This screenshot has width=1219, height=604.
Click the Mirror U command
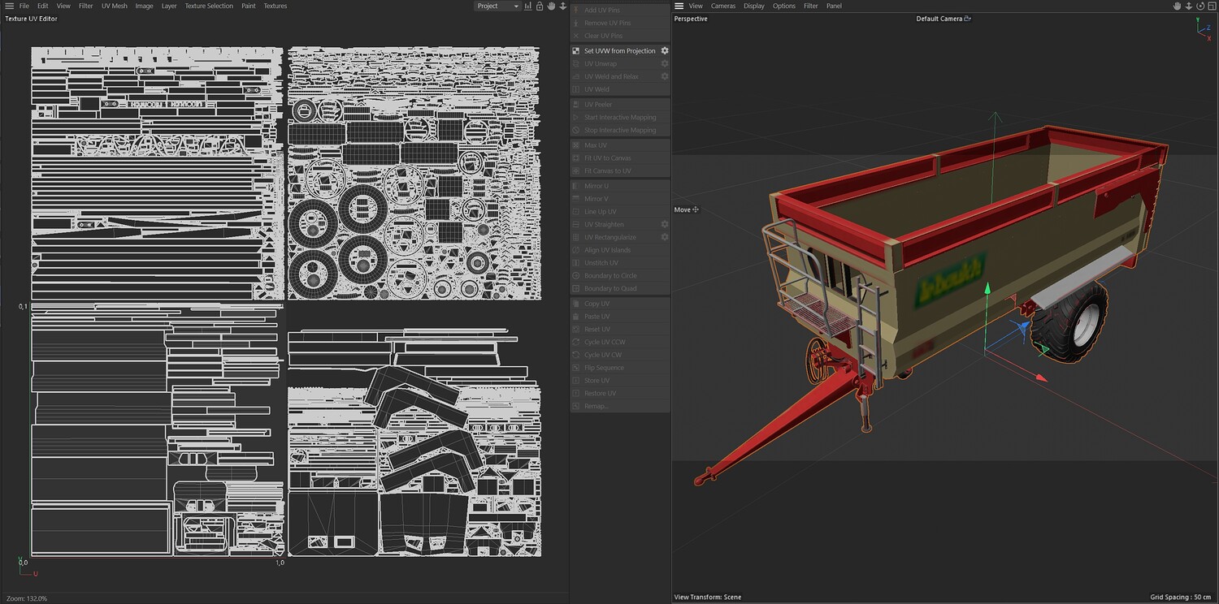620,186
